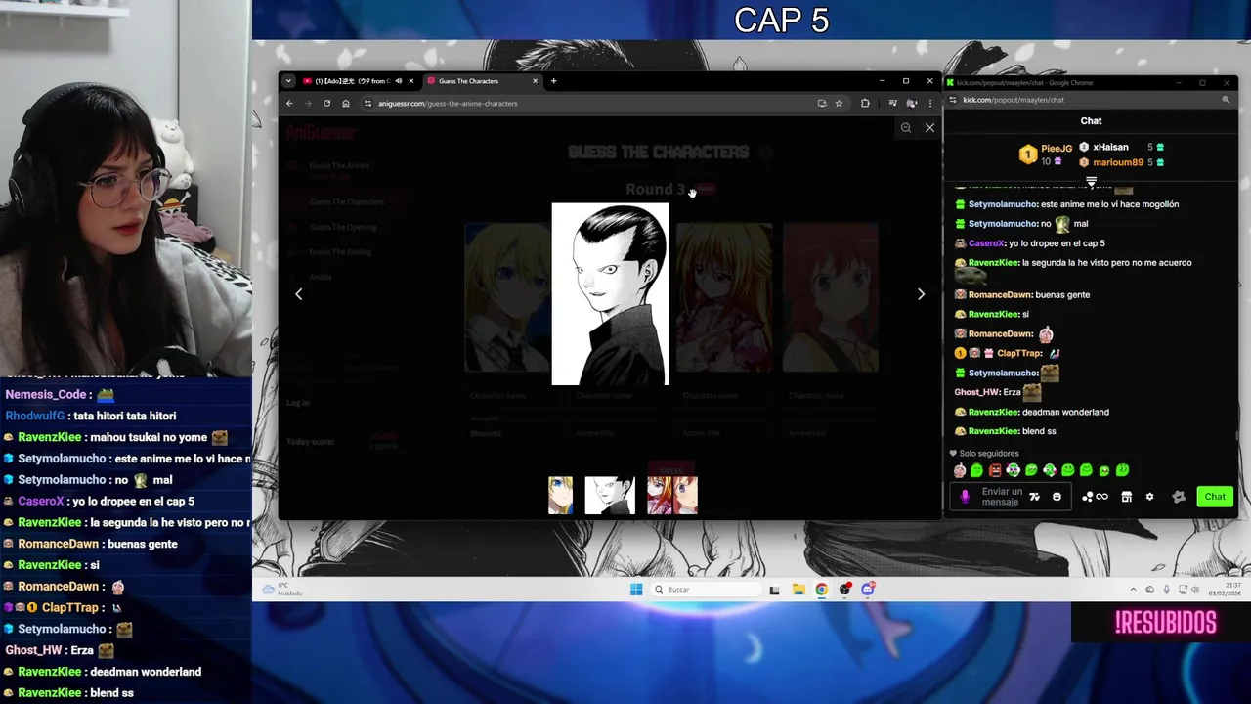Go to previous image in lightbox
Screen dimensions: 1251x704
pyautogui.click(x=299, y=294)
